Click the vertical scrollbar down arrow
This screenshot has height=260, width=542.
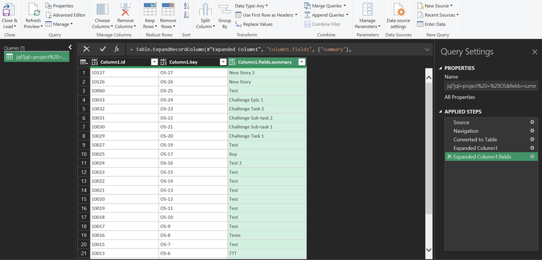[429, 250]
